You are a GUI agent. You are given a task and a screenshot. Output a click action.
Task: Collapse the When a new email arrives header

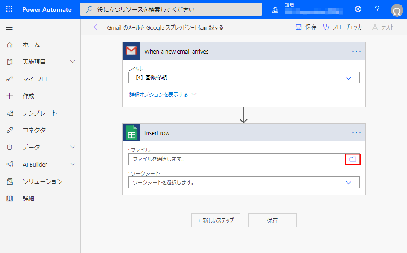(x=244, y=51)
